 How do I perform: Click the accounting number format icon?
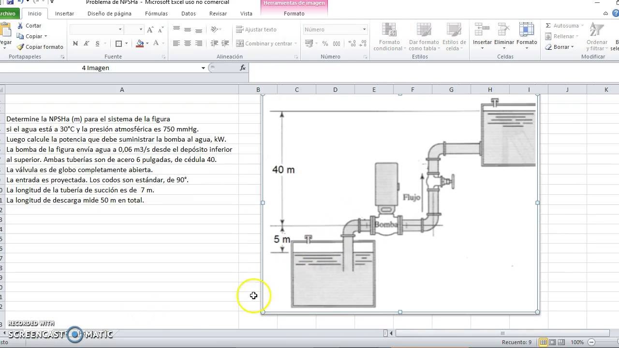pos(309,43)
